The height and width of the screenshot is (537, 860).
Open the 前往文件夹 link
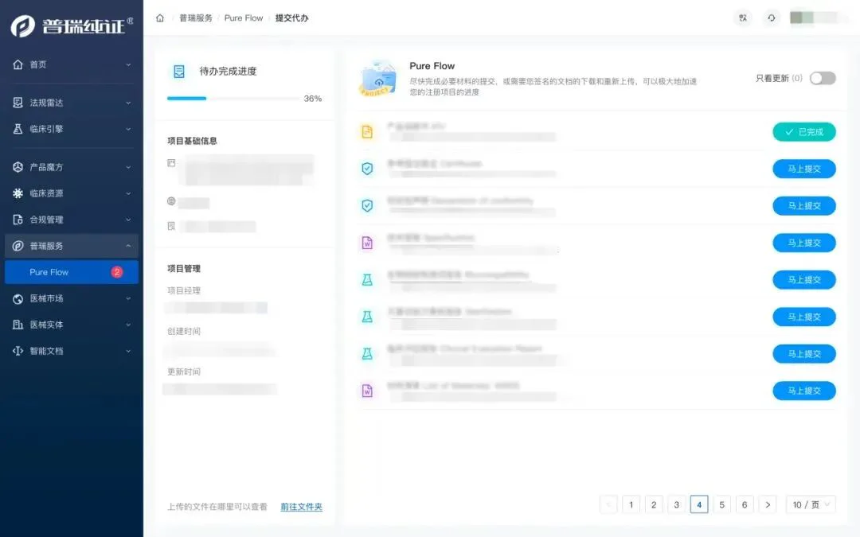(301, 507)
